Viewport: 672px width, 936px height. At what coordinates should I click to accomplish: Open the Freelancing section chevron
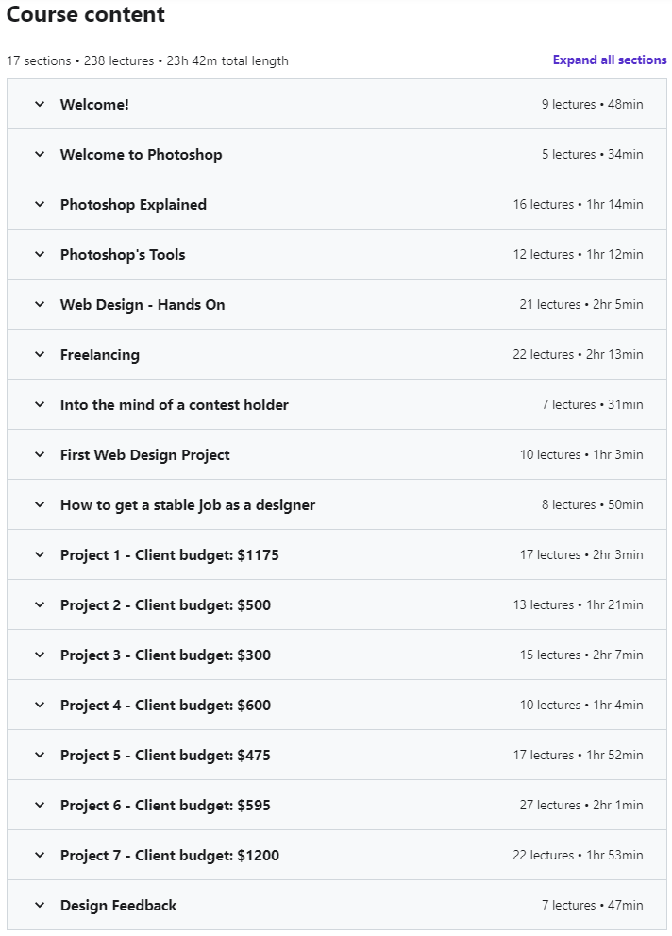pyautogui.click(x=40, y=355)
